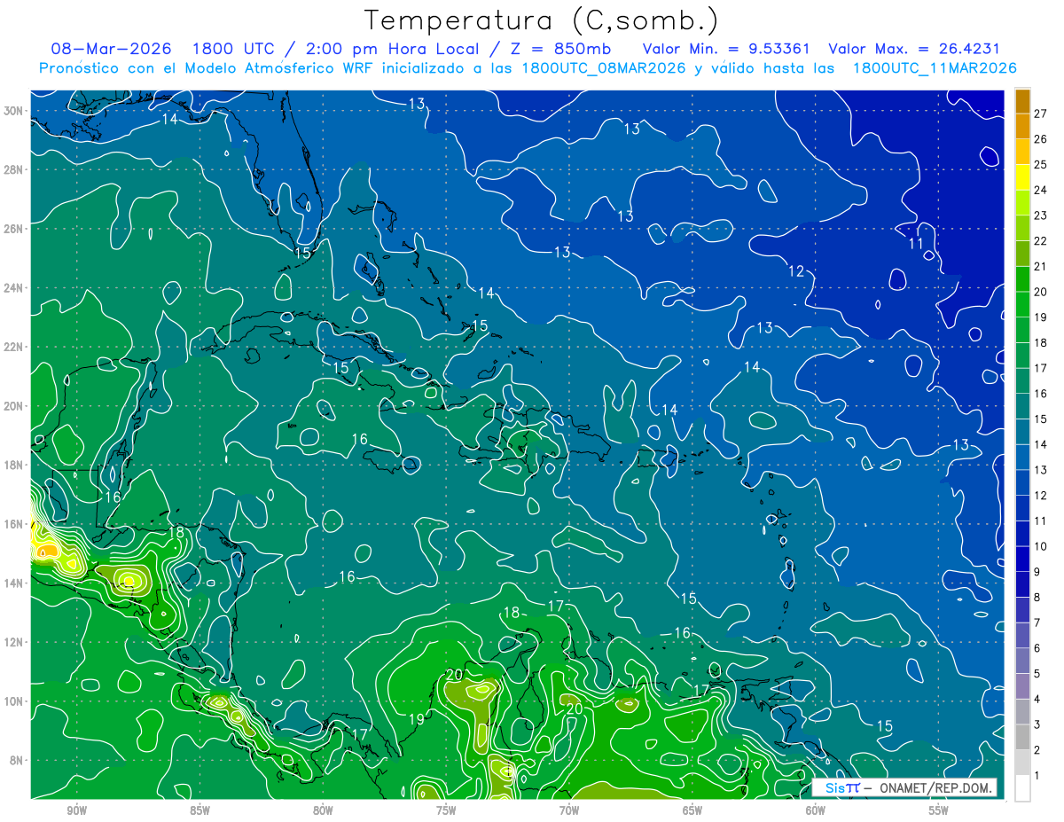The image size is (1064, 822).
Task: Select the "Z = 850mb" level label
Action: 560,49
